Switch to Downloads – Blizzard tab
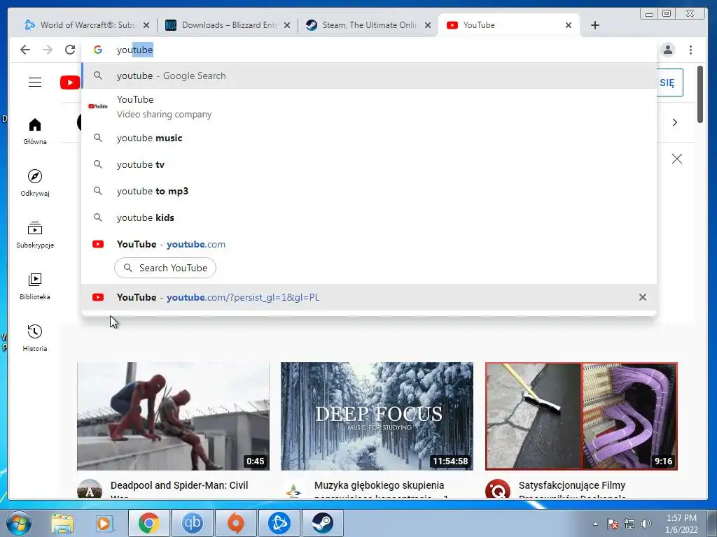This screenshot has height=537, width=717. (x=228, y=25)
